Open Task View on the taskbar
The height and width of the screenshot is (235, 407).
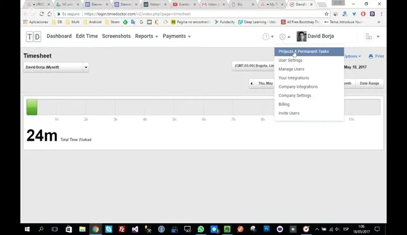pyautogui.click(x=55, y=229)
